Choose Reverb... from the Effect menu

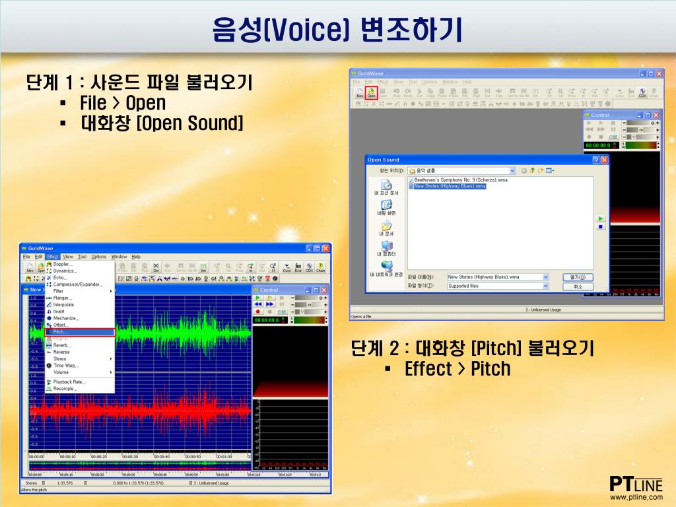point(79,345)
